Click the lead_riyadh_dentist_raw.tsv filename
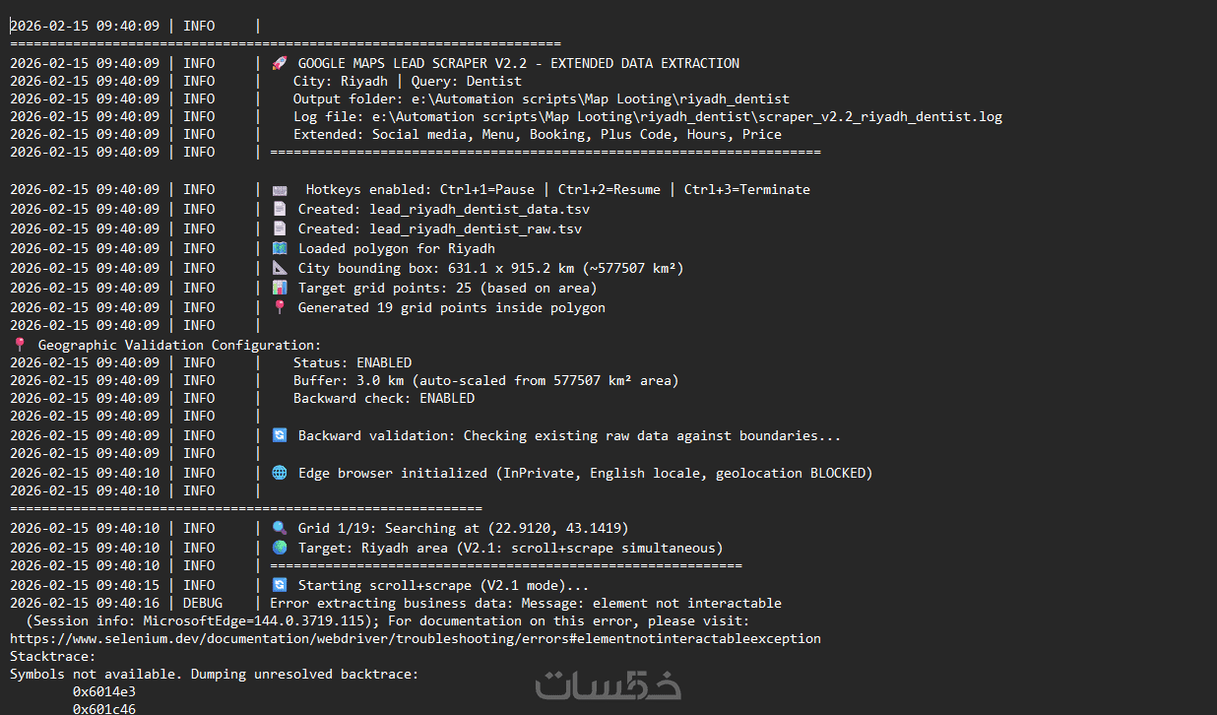 pyautogui.click(x=476, y=228)
